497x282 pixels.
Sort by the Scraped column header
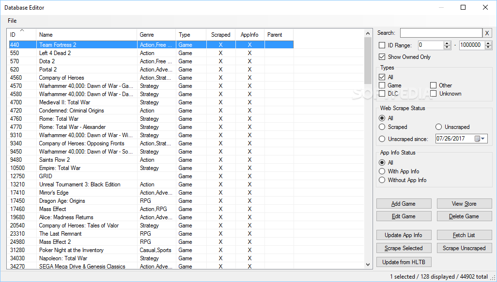[x=221, y=35]
